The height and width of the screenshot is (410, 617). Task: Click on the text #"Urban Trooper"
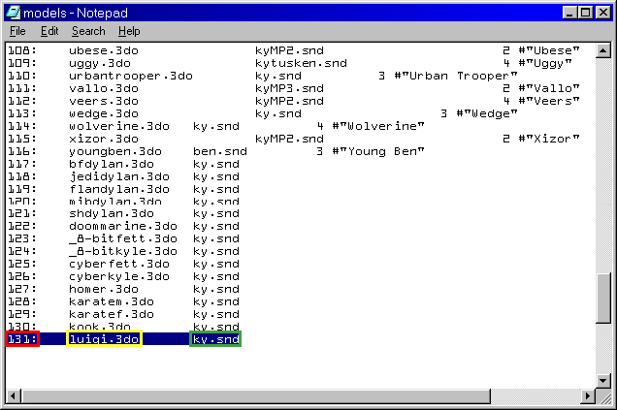pyautogui.click(x=456, y=76)
